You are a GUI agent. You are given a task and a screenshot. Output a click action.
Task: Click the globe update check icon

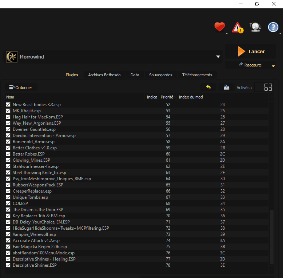255,27
